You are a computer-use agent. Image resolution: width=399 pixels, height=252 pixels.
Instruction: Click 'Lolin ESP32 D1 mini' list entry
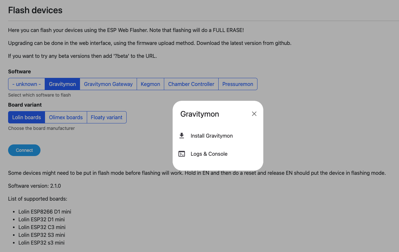[x=41, y=219]
